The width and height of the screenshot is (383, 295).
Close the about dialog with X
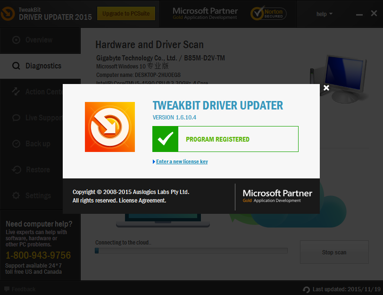[326, 88]
